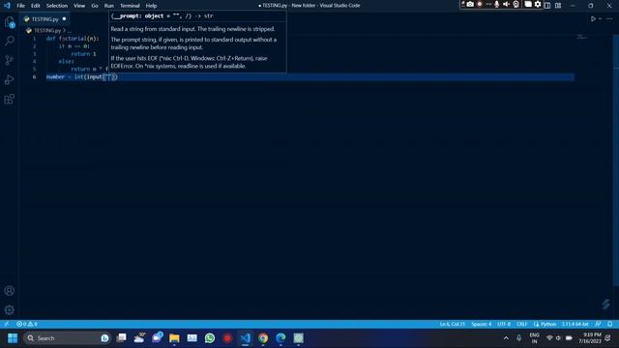619x348 pixels.
Task: Open the File menu
Action: 21,6
